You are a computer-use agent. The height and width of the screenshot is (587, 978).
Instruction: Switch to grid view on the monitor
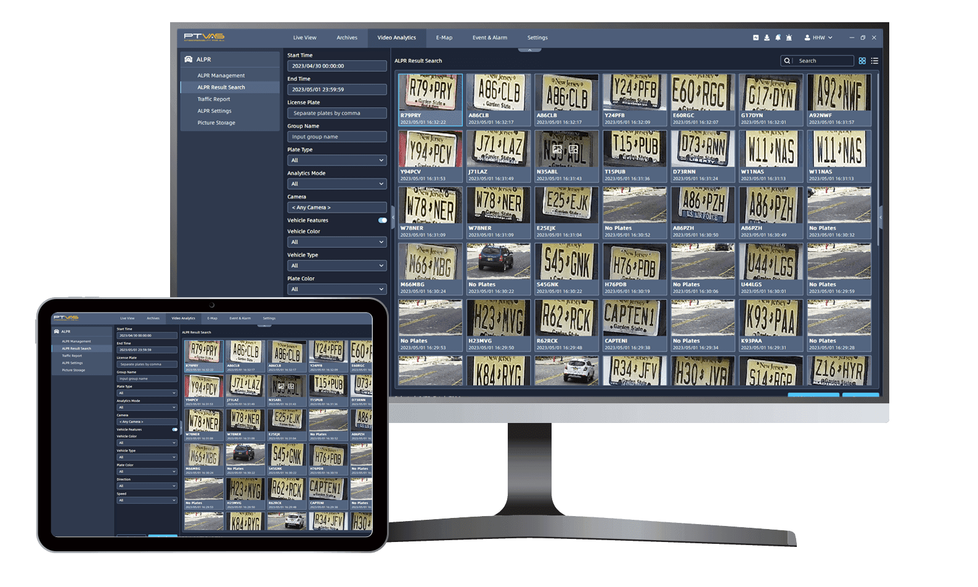862,61
